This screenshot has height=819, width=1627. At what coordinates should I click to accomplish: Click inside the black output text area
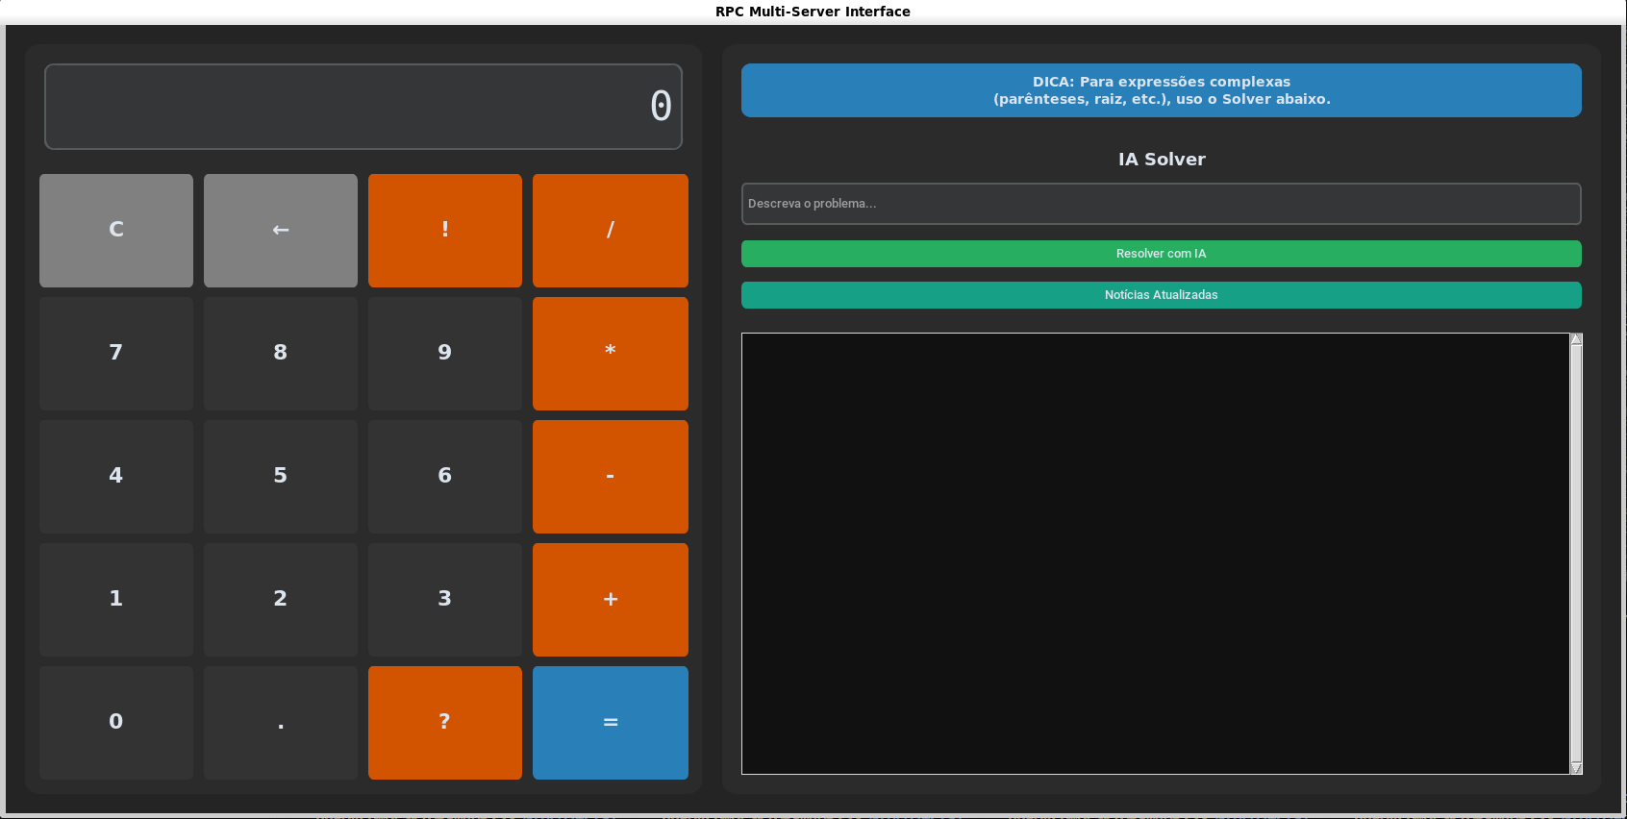point(1156,554)
